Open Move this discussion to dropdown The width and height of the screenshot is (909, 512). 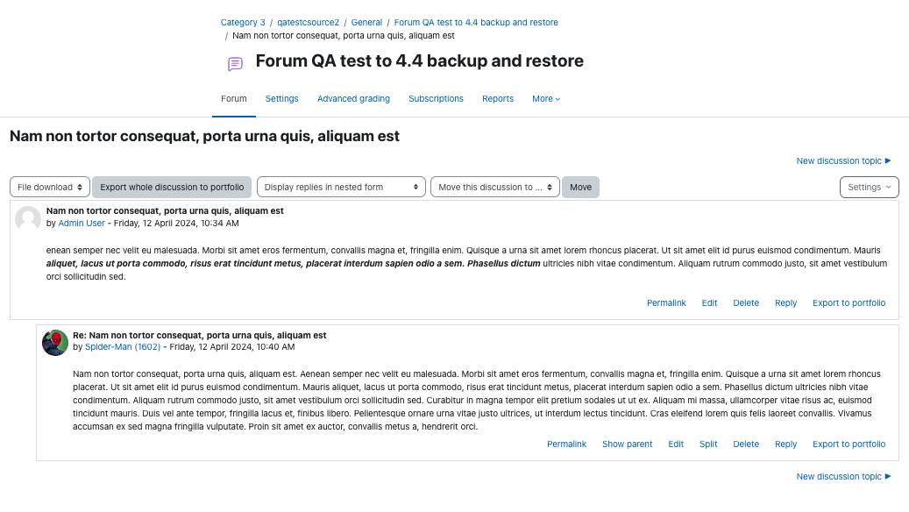click(495, 188)
